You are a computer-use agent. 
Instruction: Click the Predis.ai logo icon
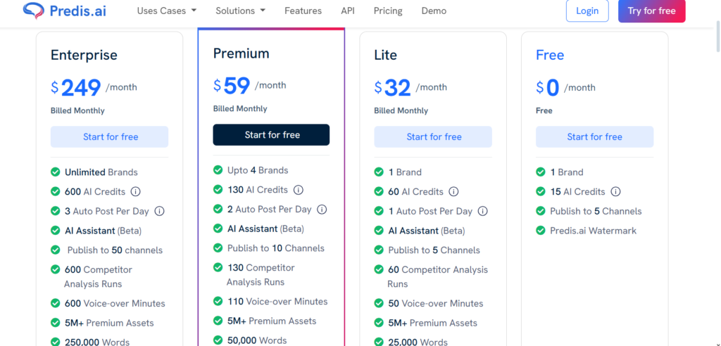click(x=34, y=10)
